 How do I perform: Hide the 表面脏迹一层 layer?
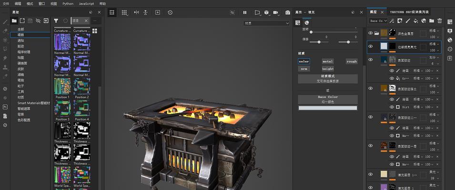coord(370,145)
